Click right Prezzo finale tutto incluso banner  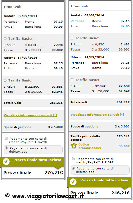[x=99, y=182]
